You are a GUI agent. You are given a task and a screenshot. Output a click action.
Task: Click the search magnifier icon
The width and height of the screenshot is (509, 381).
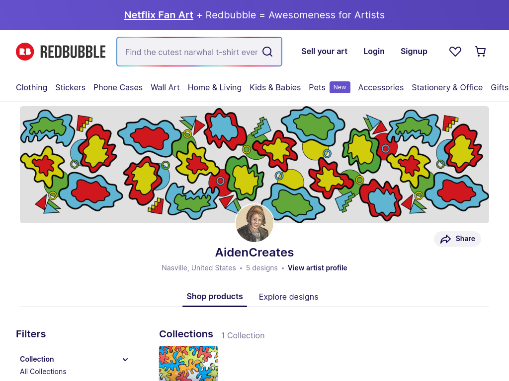pos(267,52)
